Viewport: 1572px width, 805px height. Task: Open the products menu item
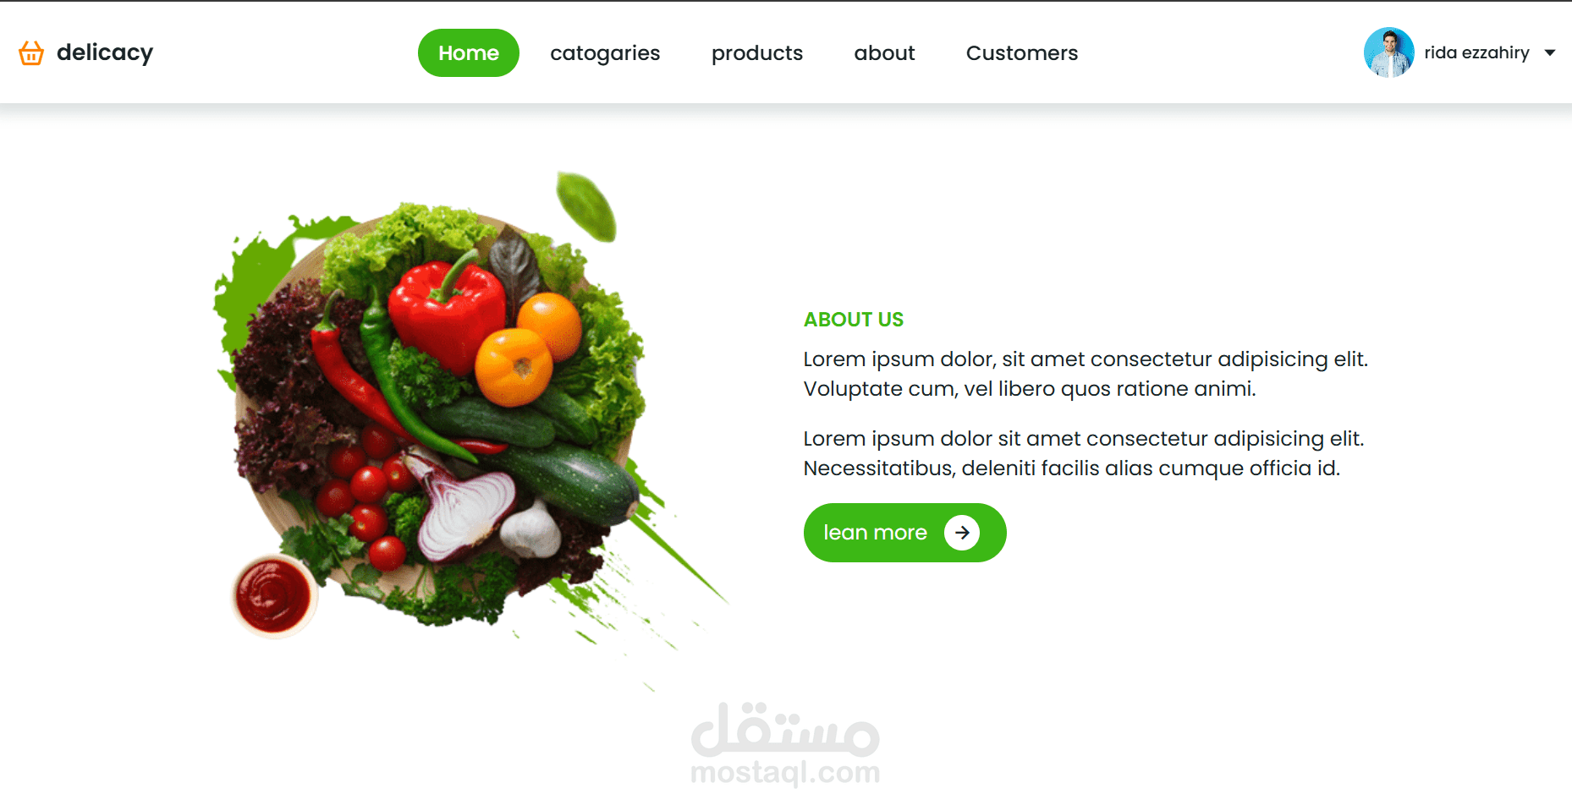pos(757,53)
